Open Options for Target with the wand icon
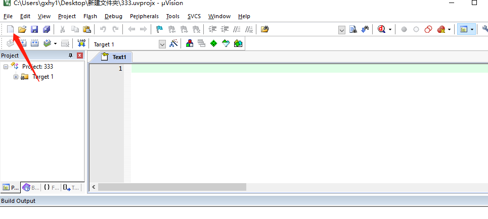 173,43
